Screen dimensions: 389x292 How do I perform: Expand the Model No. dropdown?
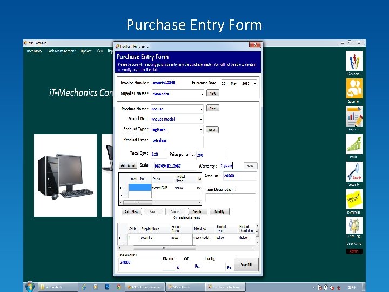tap(201, 119)
